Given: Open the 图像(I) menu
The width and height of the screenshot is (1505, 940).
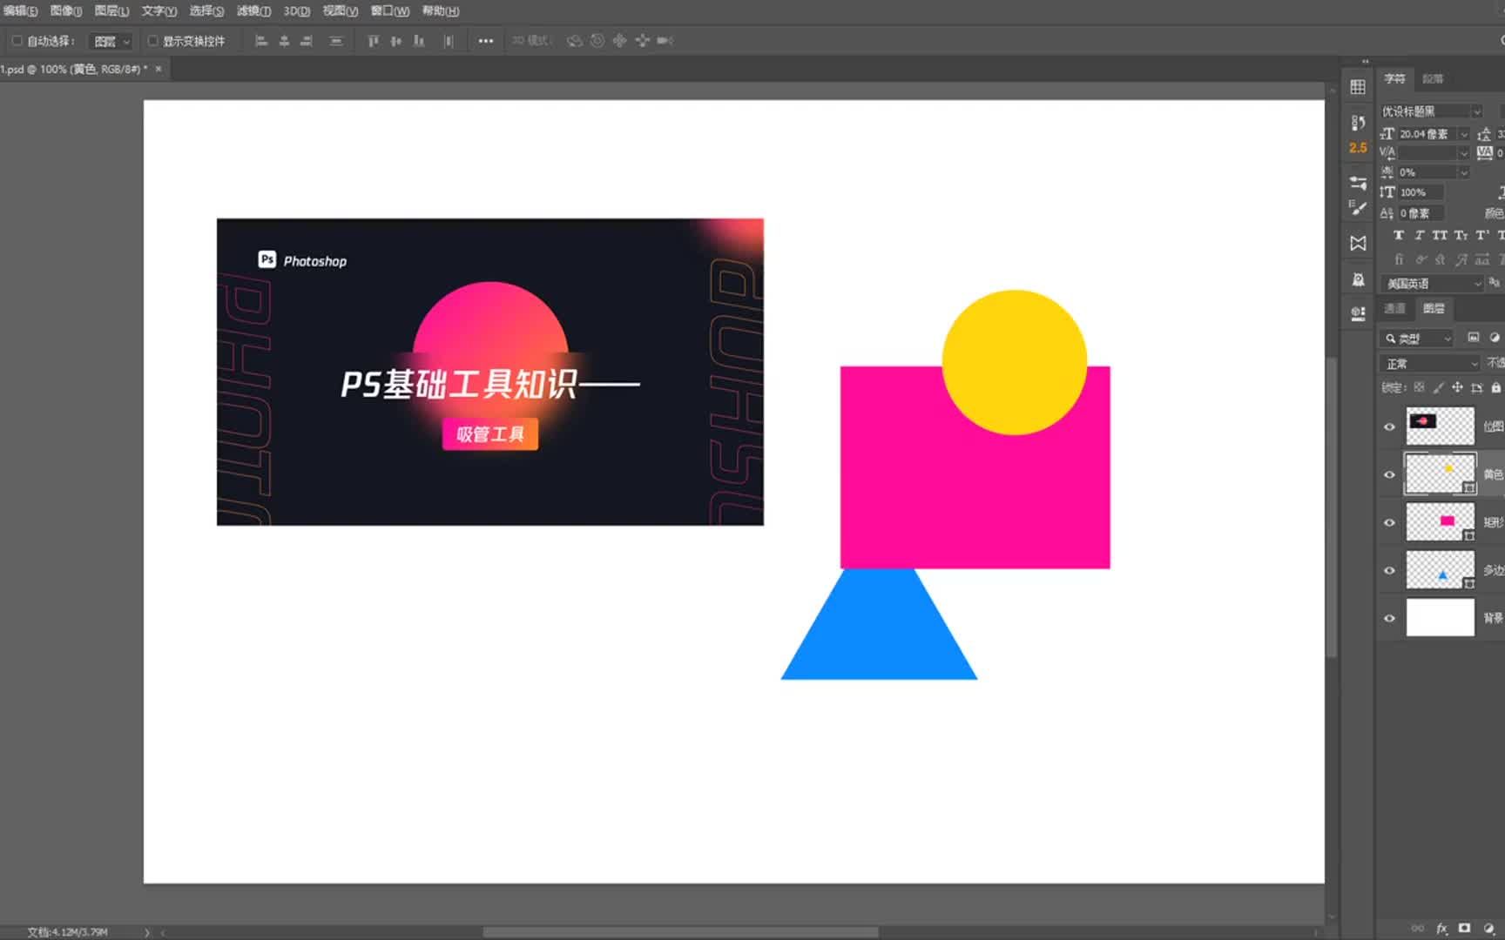Looking at the screenshot, I should click(66, 11).
